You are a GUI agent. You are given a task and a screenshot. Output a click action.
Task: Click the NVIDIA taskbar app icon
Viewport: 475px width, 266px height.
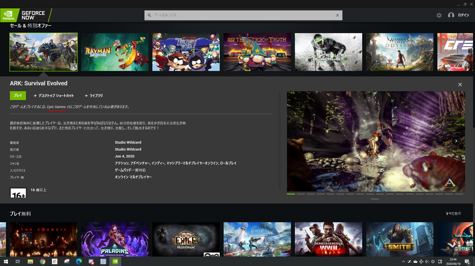(x=115, y=262)
